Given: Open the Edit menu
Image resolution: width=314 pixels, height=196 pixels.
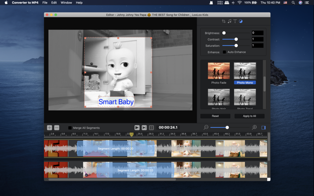Looking at the screenshot, I should pyautogui.click(x=54, y=3).
